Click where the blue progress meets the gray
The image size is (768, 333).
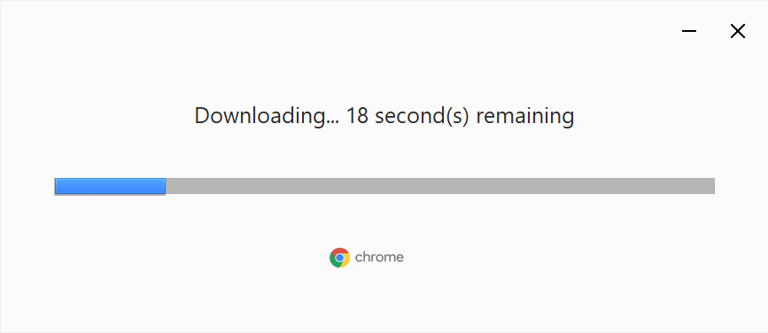(x=166, y=186)
